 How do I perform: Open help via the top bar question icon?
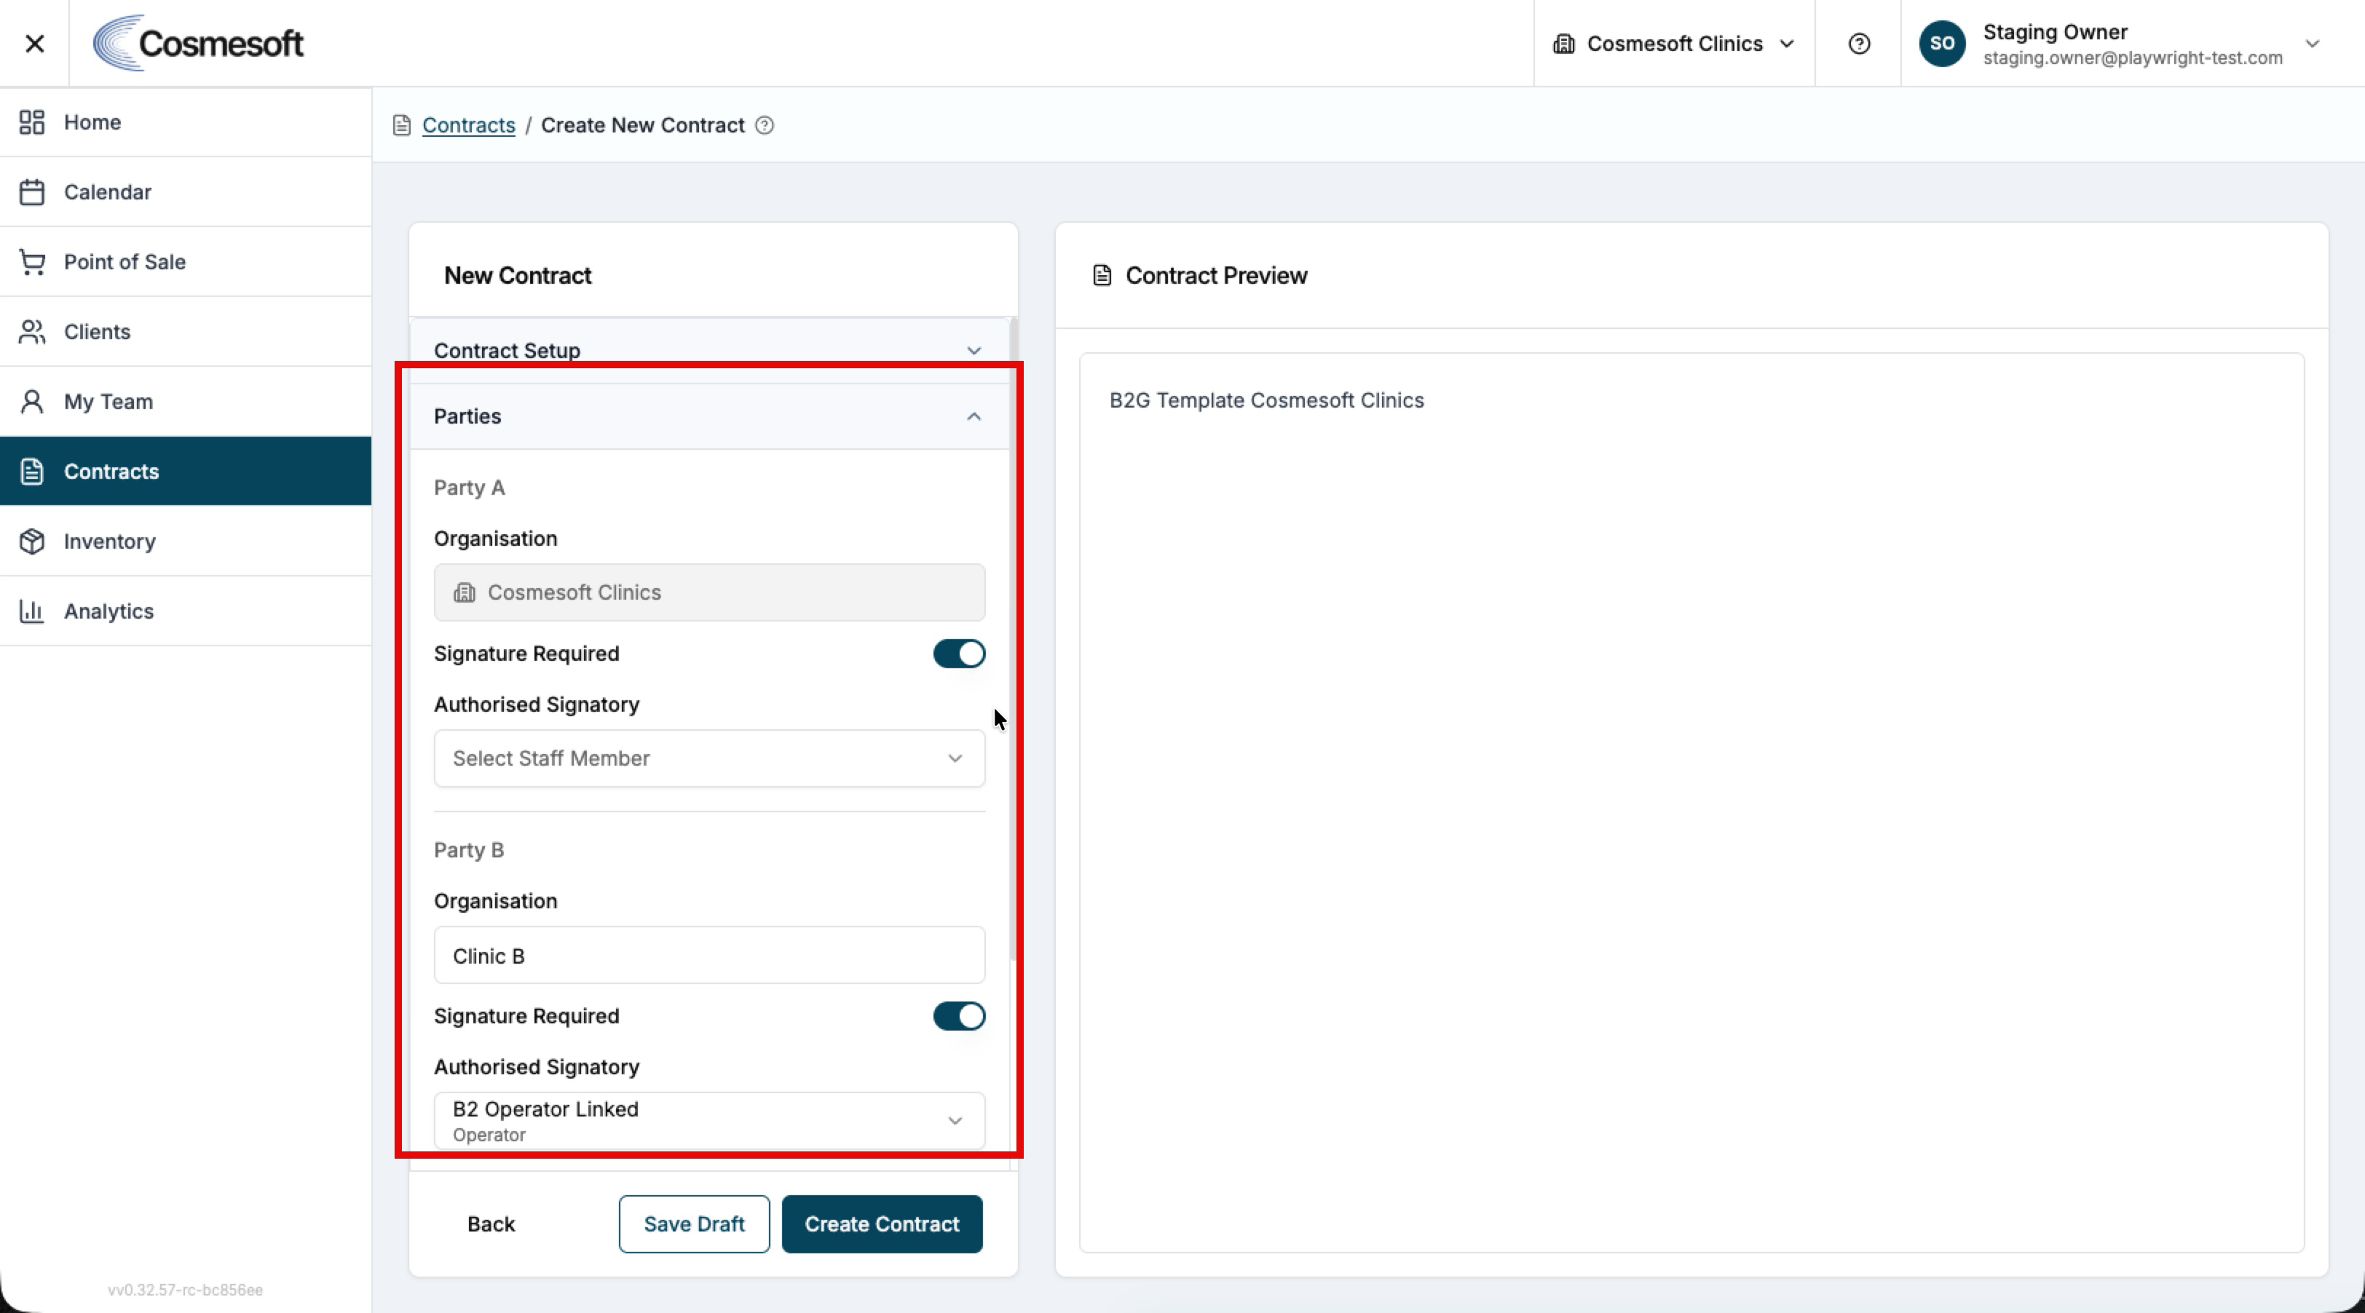coord(1859,43)
